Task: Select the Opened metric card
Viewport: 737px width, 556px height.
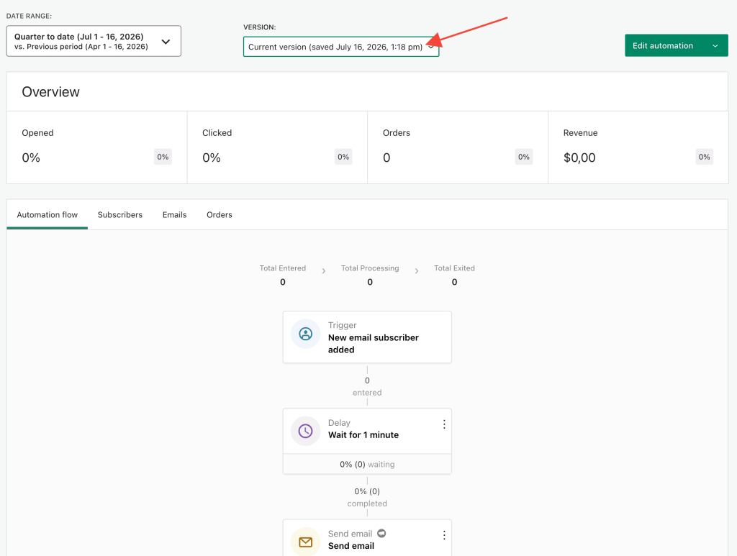Action: pyautogui.click(x=97, y=147)
